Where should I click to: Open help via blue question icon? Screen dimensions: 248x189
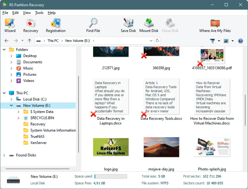pyautogui.click(x=241, y=41)
